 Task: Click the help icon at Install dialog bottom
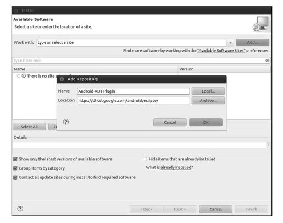tap(20, 209)
